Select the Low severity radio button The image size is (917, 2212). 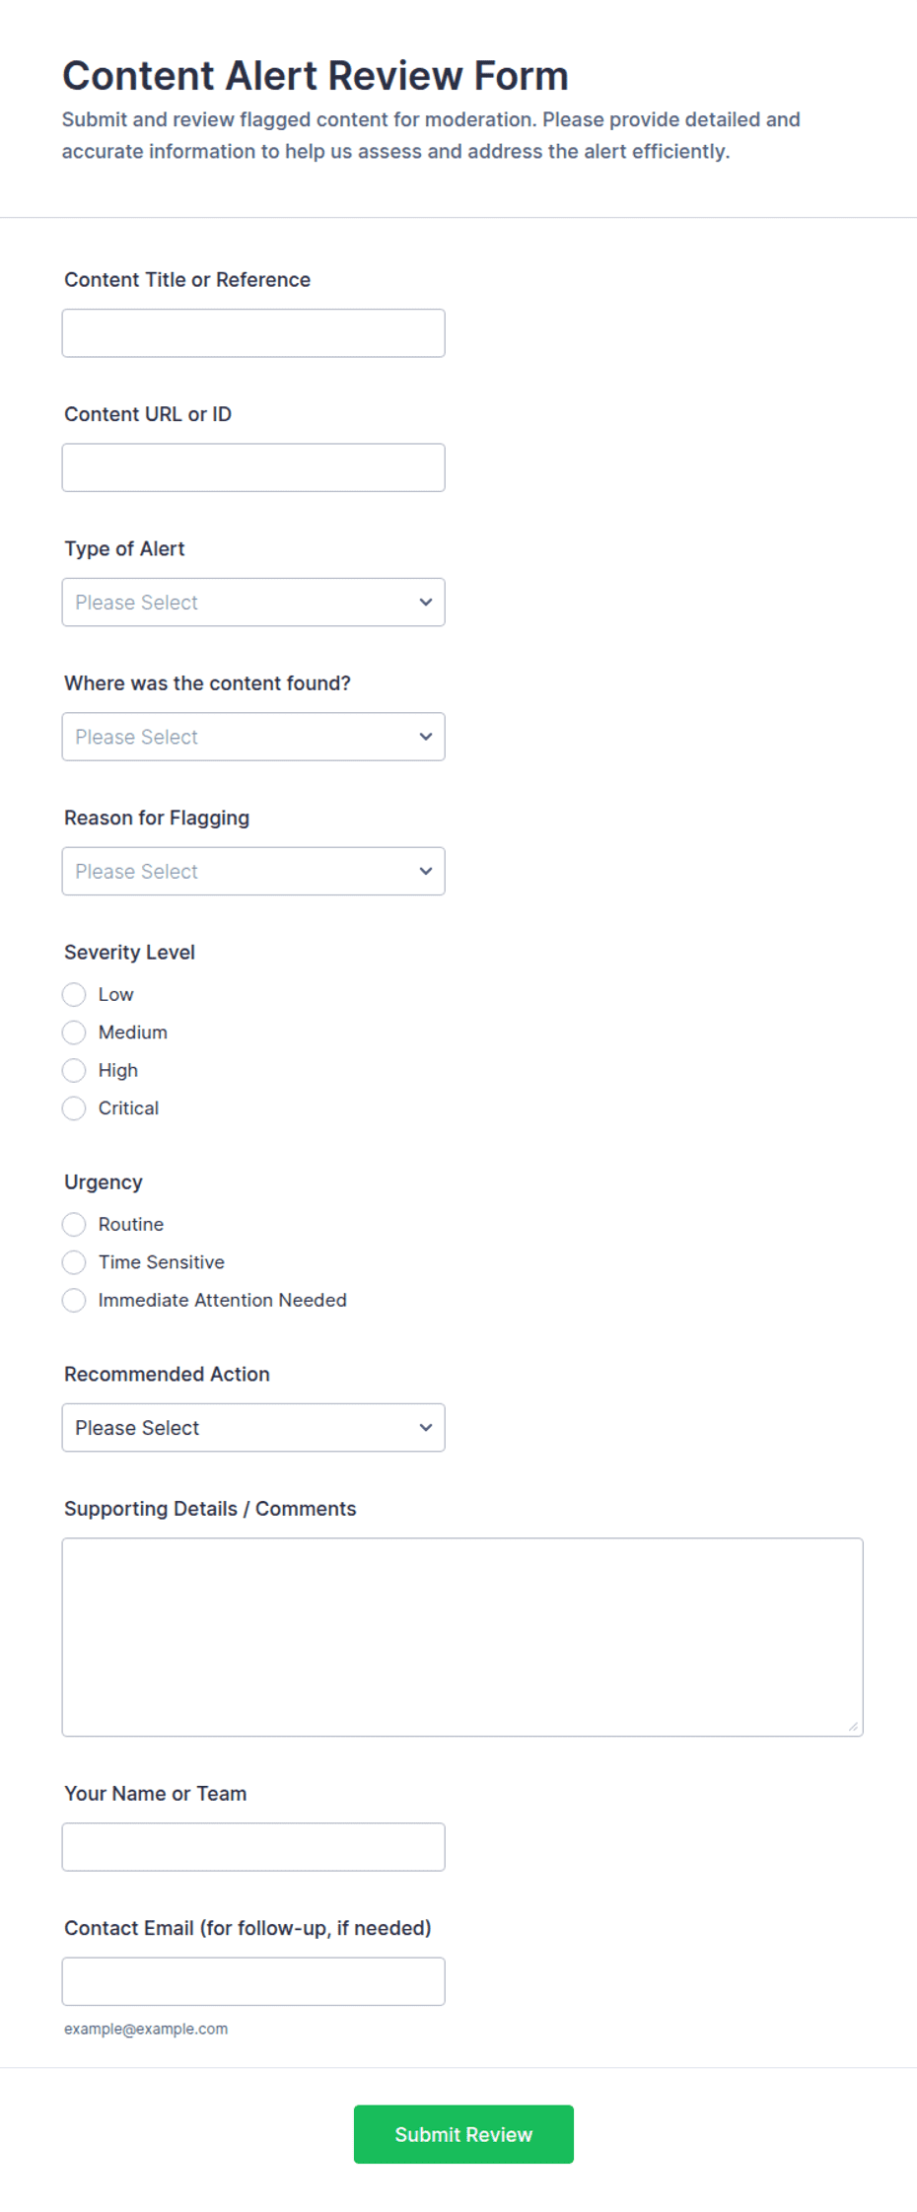(x=74, y=994)
